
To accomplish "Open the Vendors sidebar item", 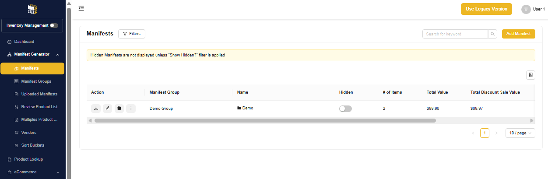I will coord(28,133).
